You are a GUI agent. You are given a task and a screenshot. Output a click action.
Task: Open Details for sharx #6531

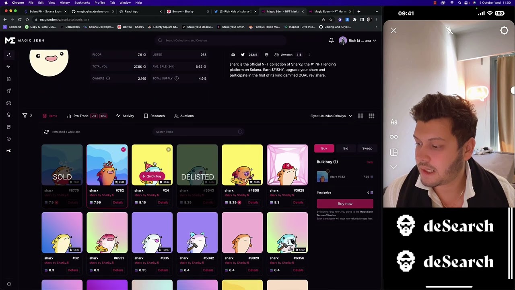[x=118, y=270]
